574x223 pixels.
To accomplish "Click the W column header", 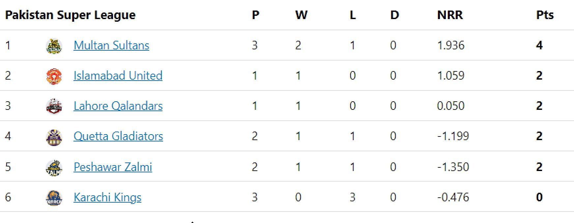I will (x=301, y=15).
